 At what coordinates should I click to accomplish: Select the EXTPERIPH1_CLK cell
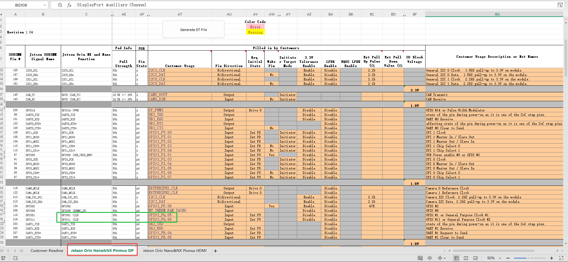coord(180,188)
